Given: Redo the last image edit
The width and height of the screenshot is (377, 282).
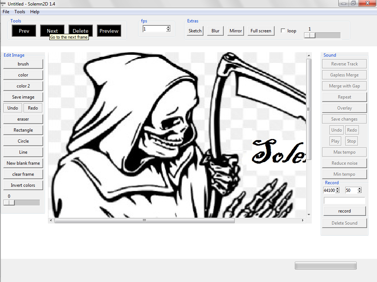Looking at the screenshot, I should tap(33, 108).
